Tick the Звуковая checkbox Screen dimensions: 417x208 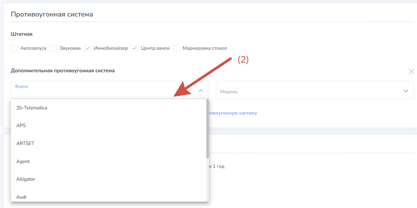click(54, 48)
